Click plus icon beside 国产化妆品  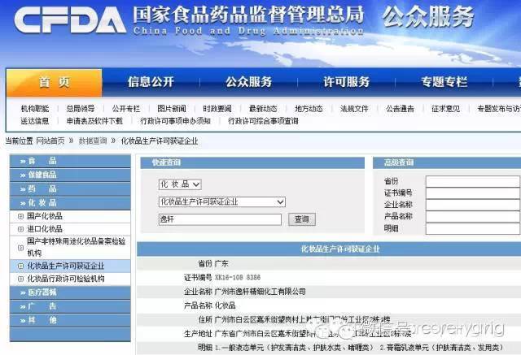point(20,216)
